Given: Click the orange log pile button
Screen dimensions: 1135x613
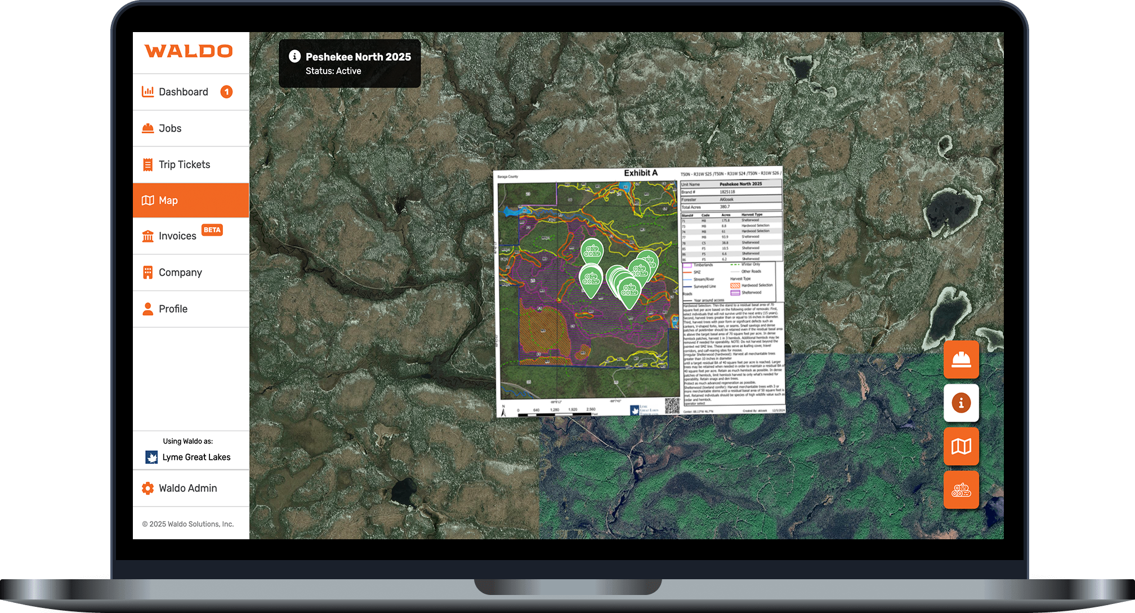Looking at the screenshot, I should coord(961,490).
